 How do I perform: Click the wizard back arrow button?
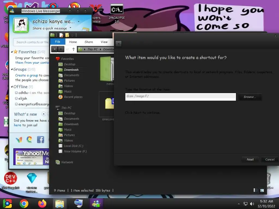[119, 44]
